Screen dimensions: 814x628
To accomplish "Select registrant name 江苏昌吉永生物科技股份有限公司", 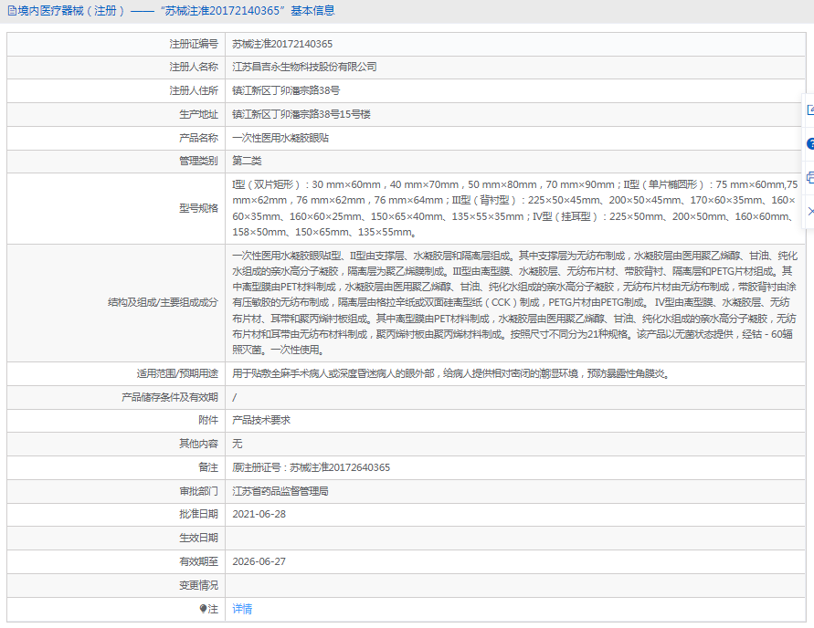I will click(304, 67).
